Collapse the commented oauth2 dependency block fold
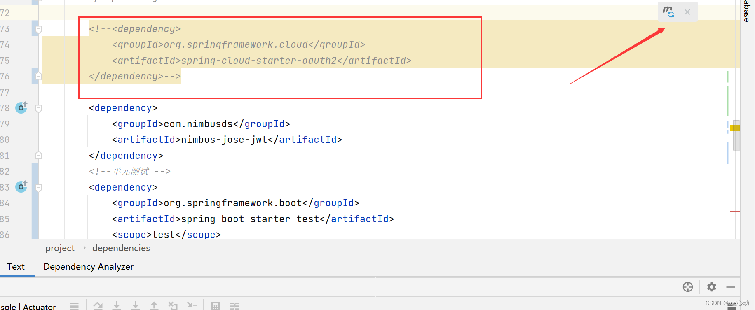Image resolution: width=755 pixels, height=310 pixels. pyautogui.click(x=39, y=29)
